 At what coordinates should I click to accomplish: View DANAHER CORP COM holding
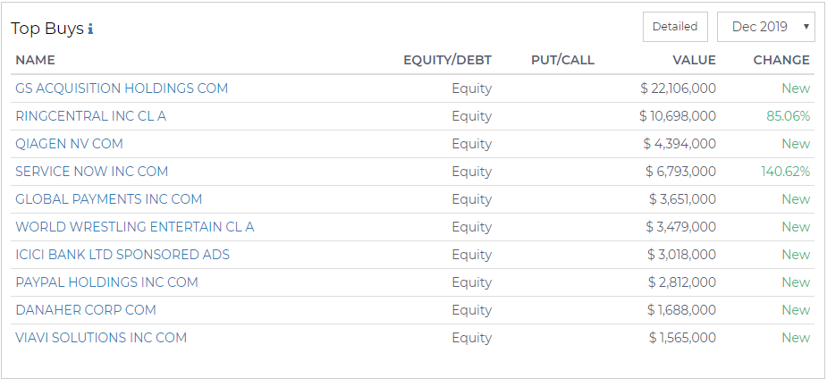coord(86,310)
